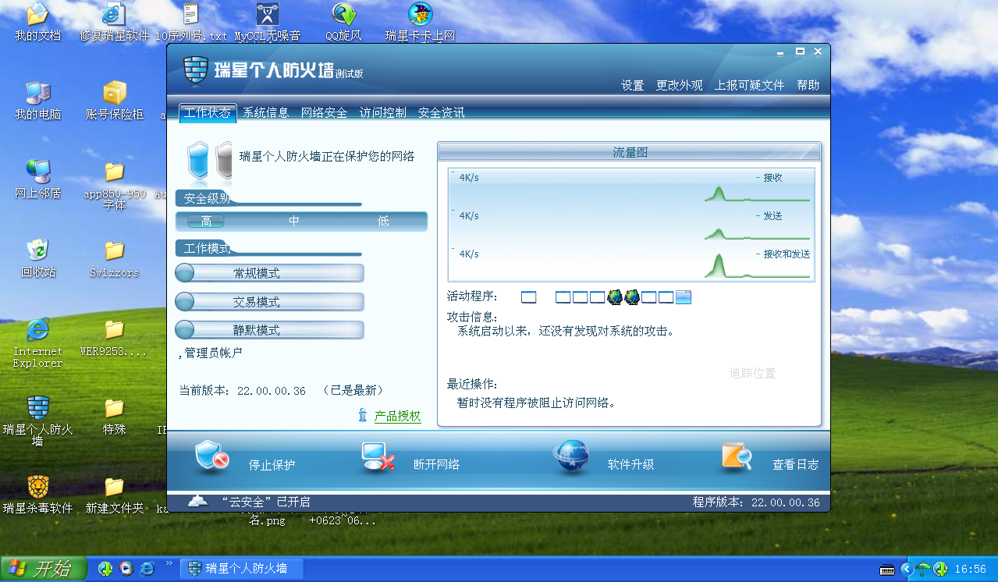Open the 产品授权 link

point(398,416)
